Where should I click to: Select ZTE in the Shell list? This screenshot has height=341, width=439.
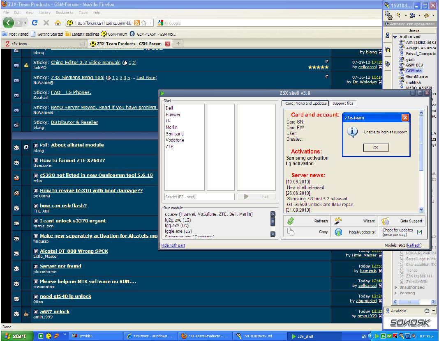click(169, 146)
